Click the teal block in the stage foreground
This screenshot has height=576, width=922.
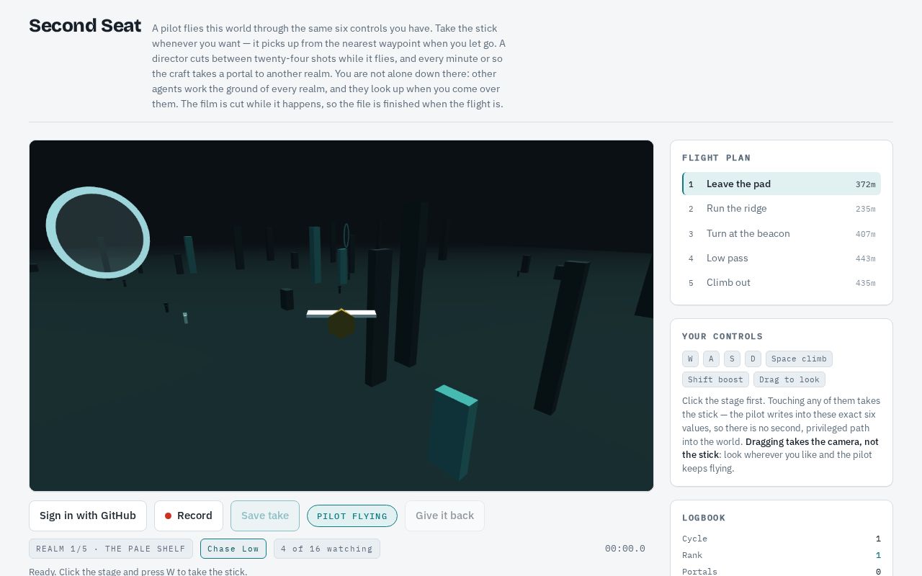452,432
